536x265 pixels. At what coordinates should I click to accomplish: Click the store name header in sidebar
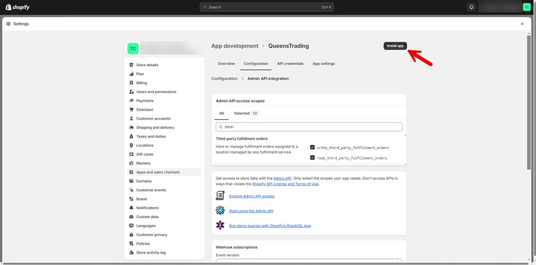point(165,49)
